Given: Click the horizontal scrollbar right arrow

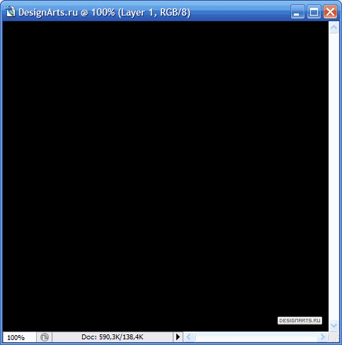Looking at the screenshot, I should [322, 336].
